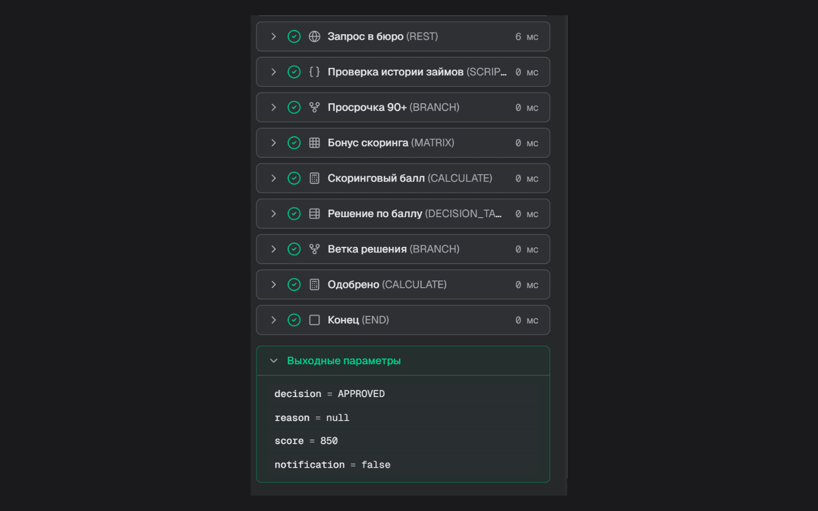Expand the Просрочка 90+ branch step
Screen dimensions: 818x511
point(274,107)
